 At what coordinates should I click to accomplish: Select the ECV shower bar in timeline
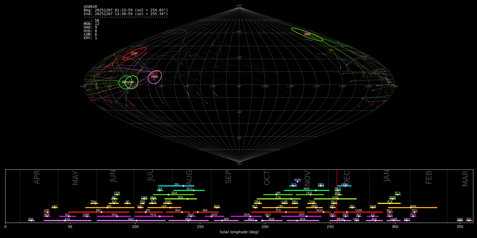(x=397, y=195)
